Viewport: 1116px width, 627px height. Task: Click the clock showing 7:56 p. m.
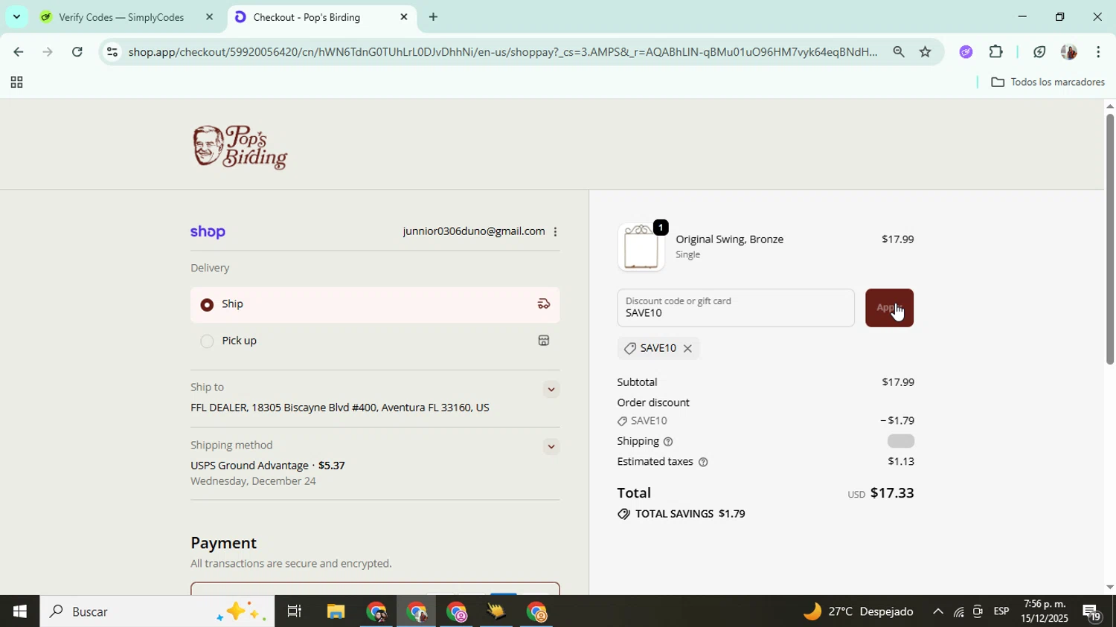tap(1045, 604)
